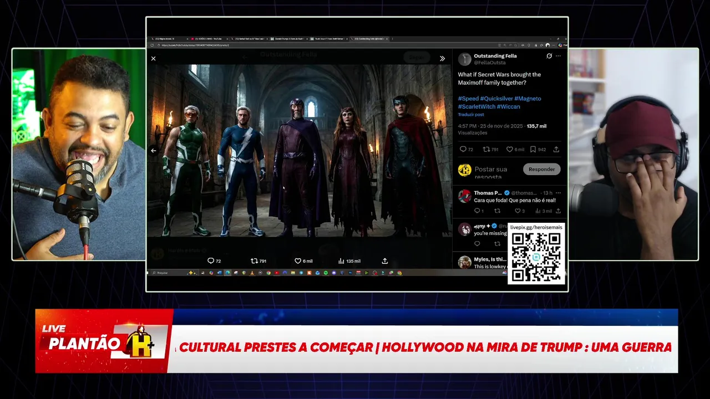This screenshot has width=710, height=399.
Task: Repost Thomas P. comment
Action: pos(497,211)
